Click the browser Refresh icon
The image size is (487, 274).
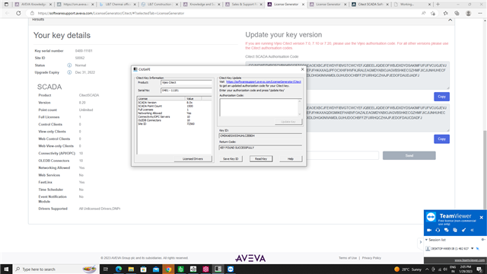click(18, 14)
